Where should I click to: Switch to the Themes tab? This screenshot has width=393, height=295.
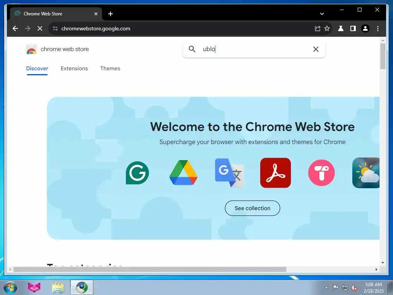[x=110, y=68]
